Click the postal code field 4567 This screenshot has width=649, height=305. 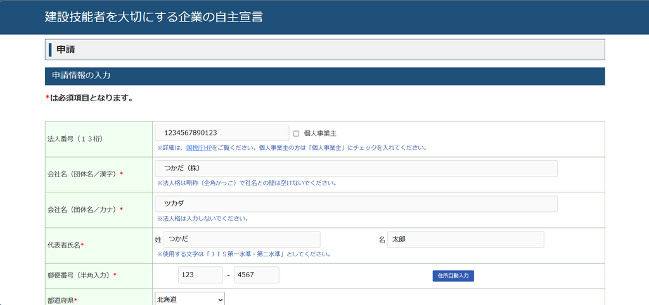click(x=257, y=275)
